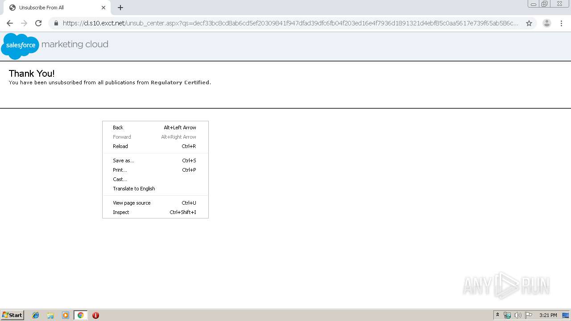Screen dimensions: 571x321
Task: Click the Action Center flag tray icon
Action: [x=529, y=315]
